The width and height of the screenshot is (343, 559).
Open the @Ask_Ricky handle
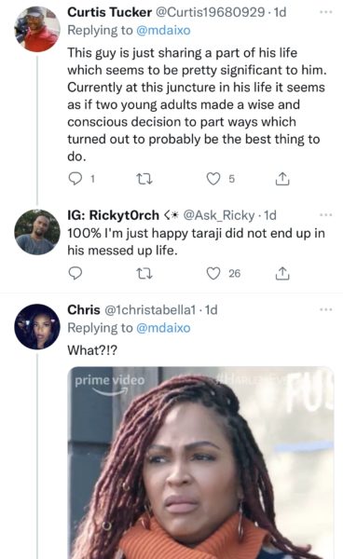(219, 215)
